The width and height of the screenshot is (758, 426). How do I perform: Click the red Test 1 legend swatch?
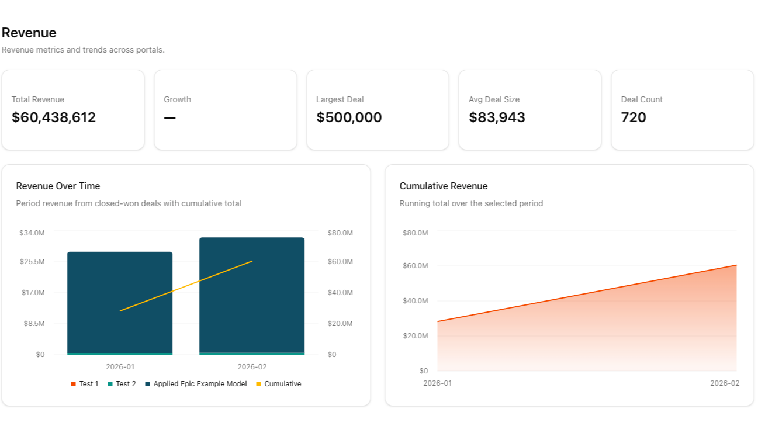(x=74, y=383)
